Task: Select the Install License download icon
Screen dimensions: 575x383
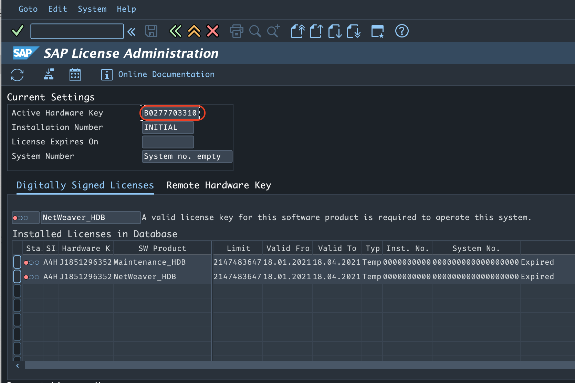Action: (49, 75)
